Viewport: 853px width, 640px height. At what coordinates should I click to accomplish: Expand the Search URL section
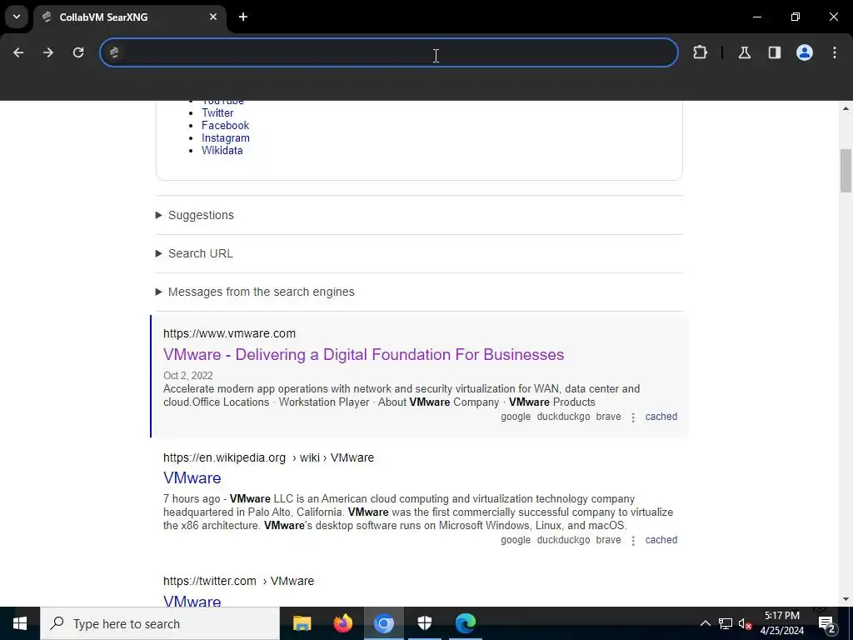pos(194,253)
